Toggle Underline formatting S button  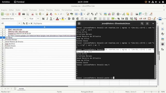pos(51,19)
